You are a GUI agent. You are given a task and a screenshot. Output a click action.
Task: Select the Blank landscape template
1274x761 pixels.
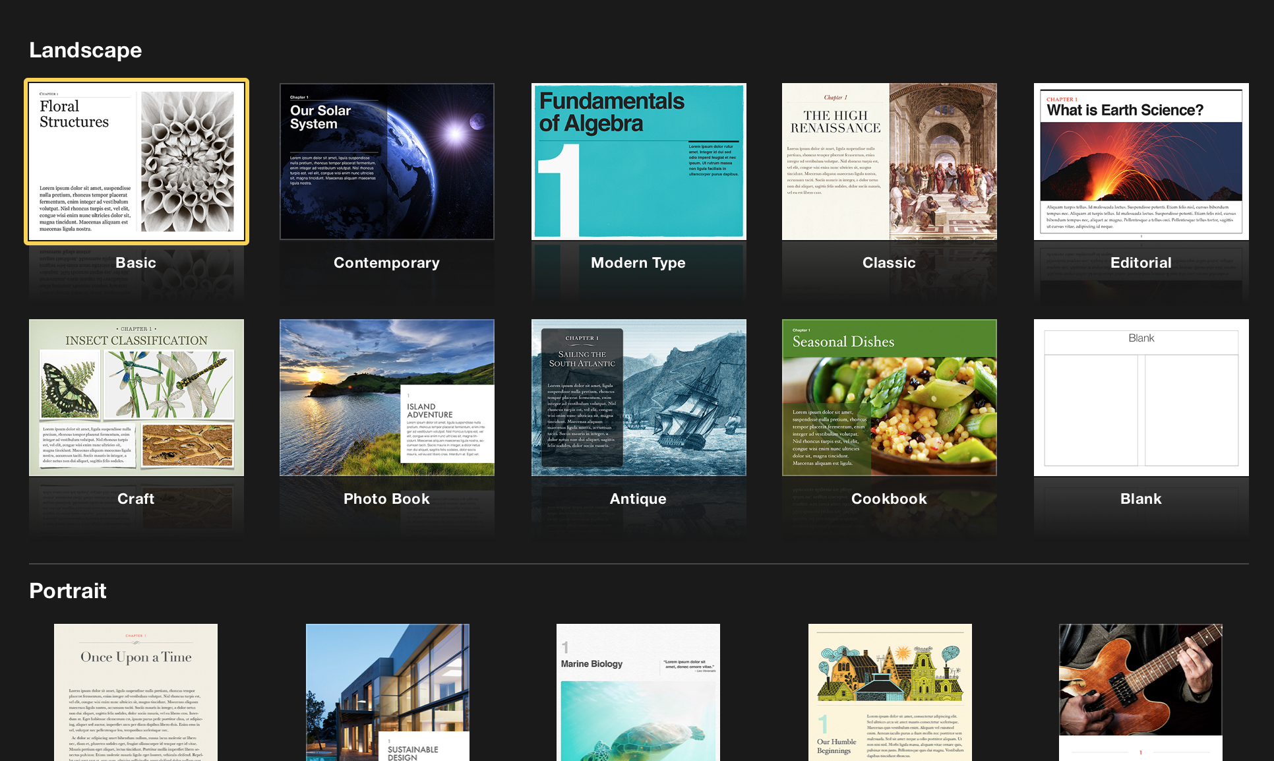point(1141,398)
